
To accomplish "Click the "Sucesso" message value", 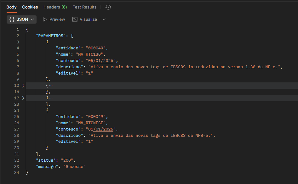I will pyautogui.click(x=74, y=166).
